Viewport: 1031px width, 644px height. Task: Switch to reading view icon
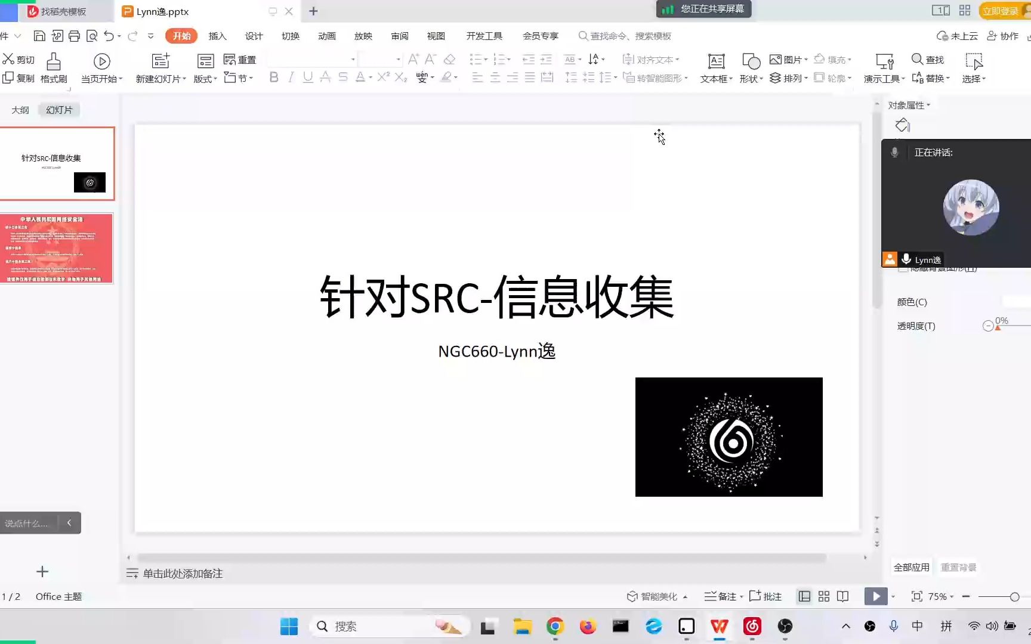842,596
